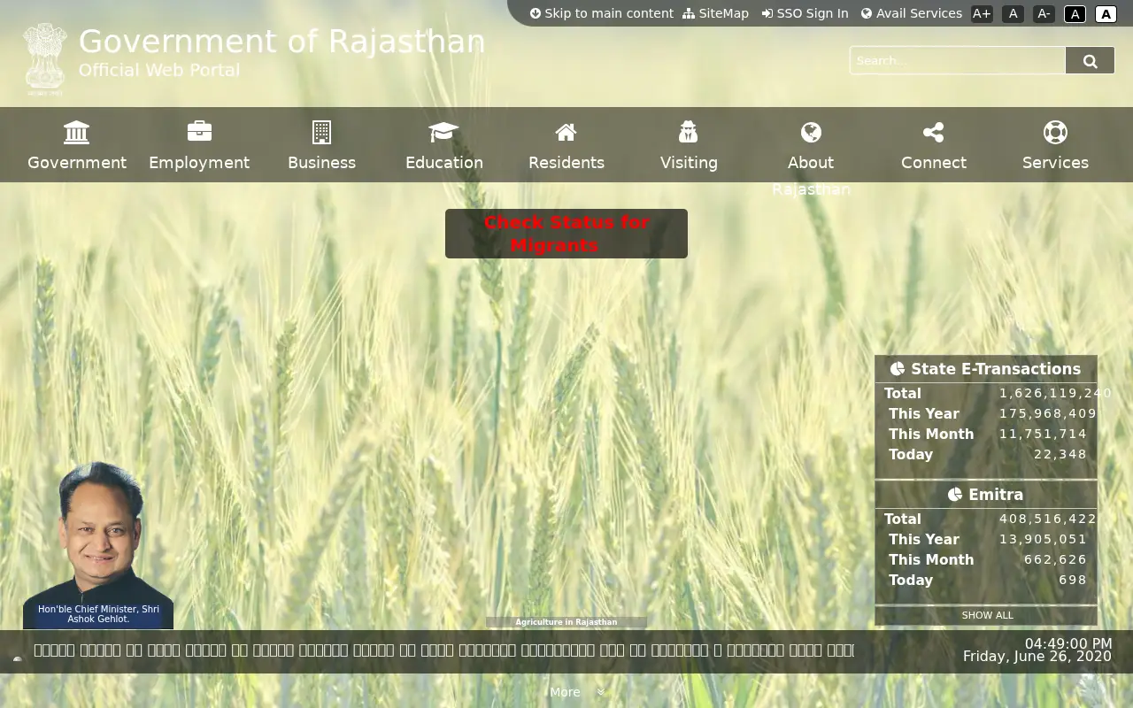Open SSO Sign In link
The height and width of the screenshot is (708, 1133).
click(x=805, y=13)
